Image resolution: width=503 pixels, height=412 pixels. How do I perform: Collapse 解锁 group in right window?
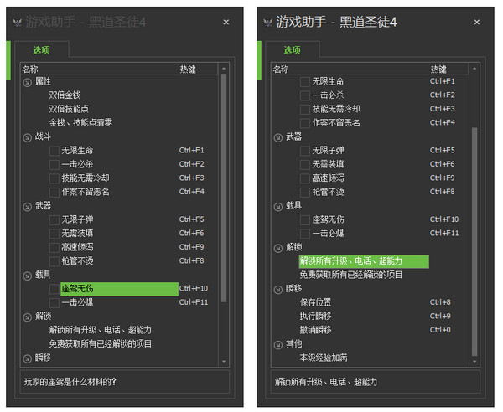278,248
